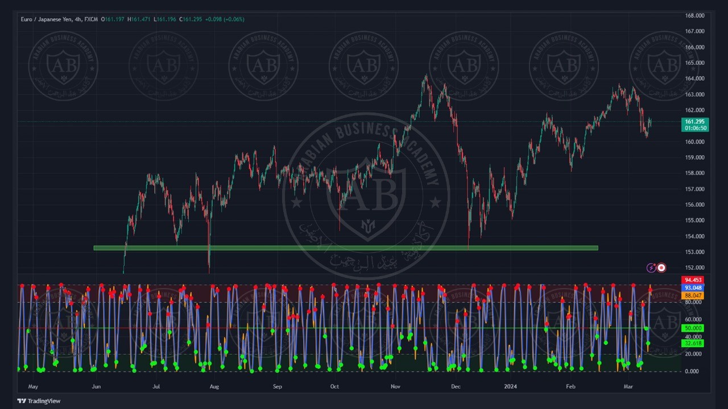Click the 80.000 oscillator scale label

coord(692,302)
